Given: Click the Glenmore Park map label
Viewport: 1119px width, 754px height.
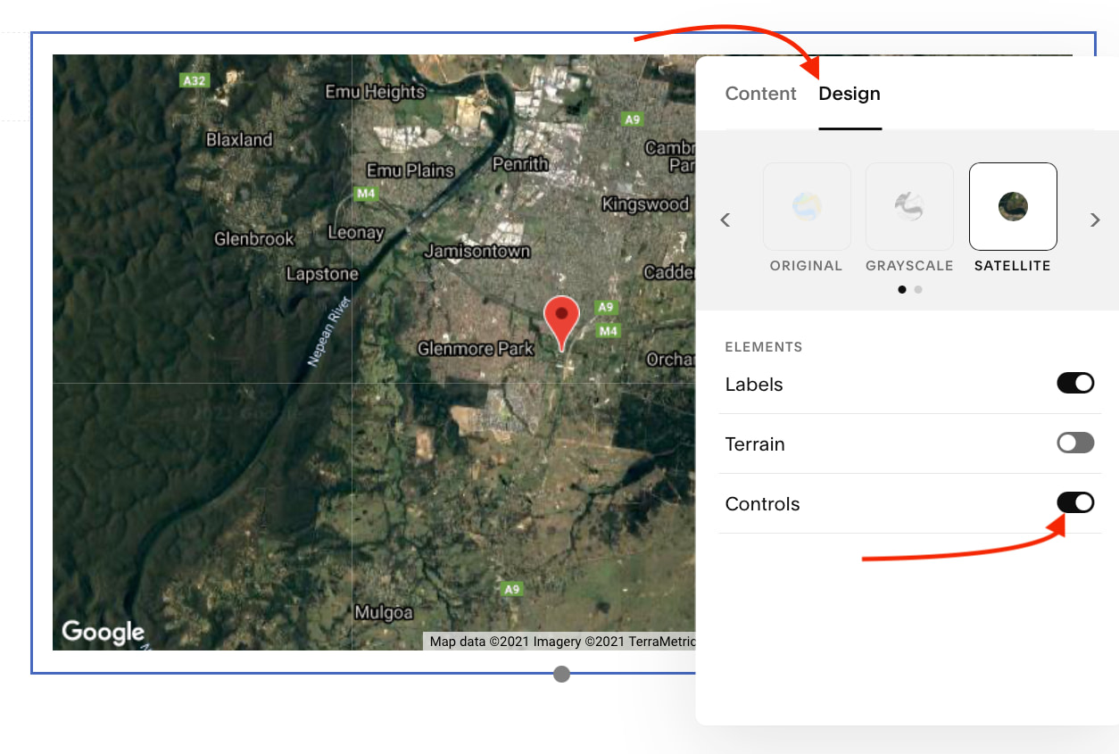Looking at the screenshot, I should [x=476, y=349].
